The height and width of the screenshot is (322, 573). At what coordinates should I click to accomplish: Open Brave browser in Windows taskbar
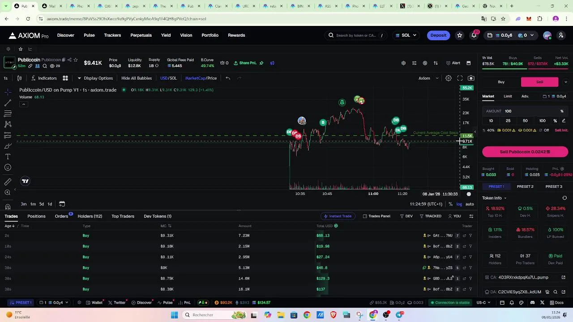tap(333, 315)
